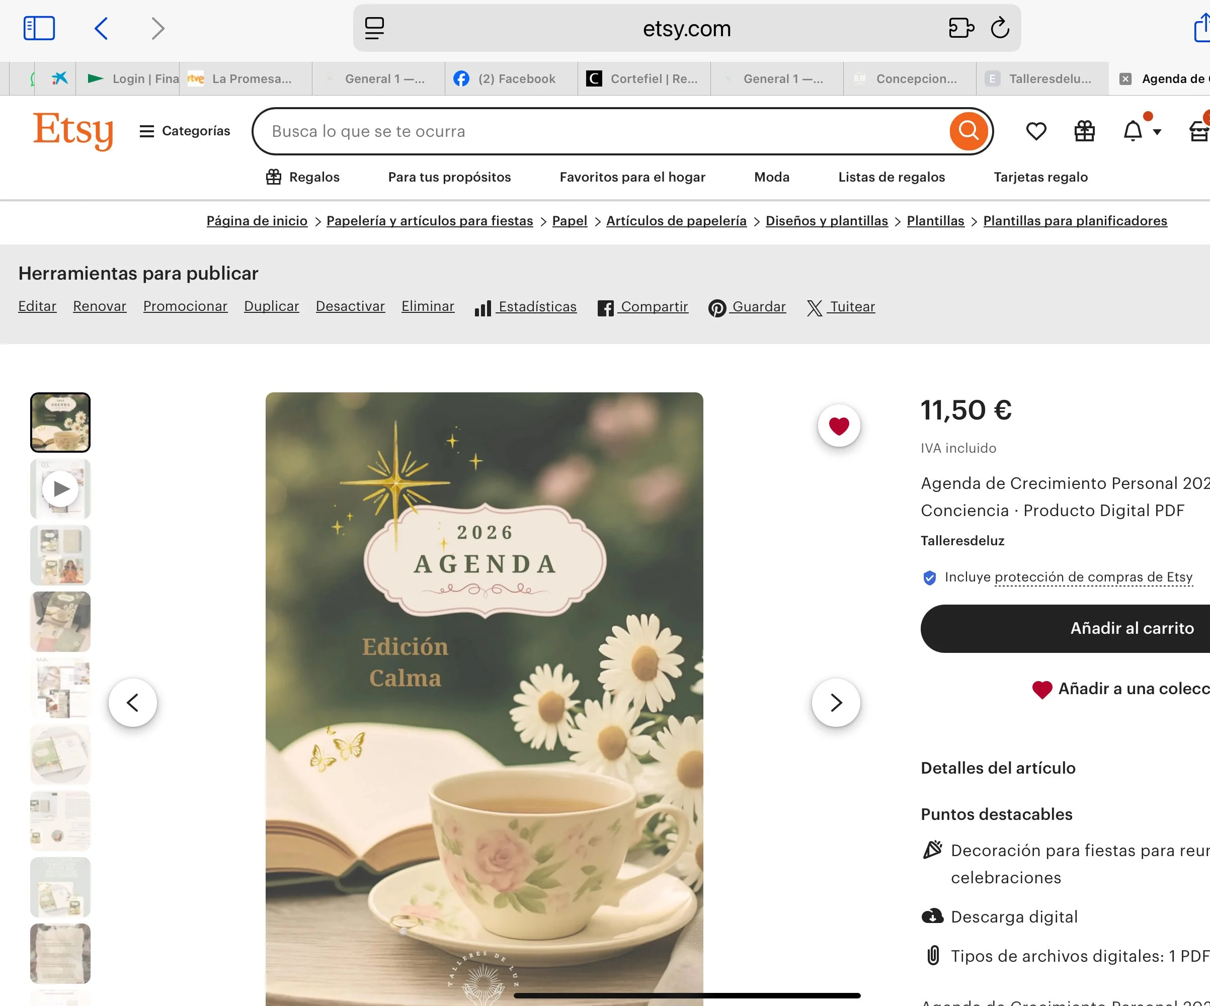Click into the Etsy search field
Viewport: 1210px width, 1006px height.
pos(599,131)
